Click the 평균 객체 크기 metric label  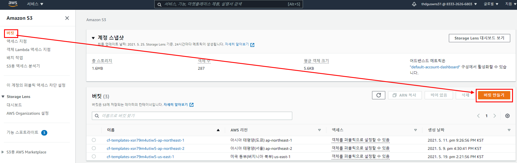[316, 61]
